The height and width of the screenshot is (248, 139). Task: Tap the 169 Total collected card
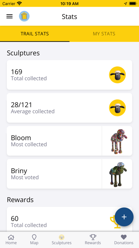[x=69, y=75]
